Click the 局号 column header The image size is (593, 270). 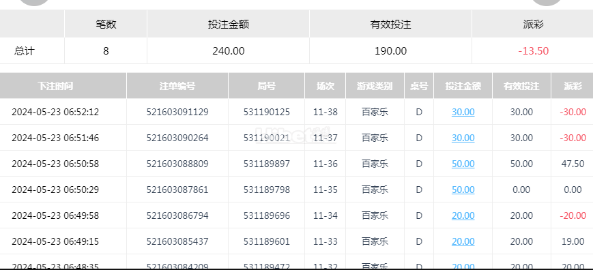click(267, 86)
